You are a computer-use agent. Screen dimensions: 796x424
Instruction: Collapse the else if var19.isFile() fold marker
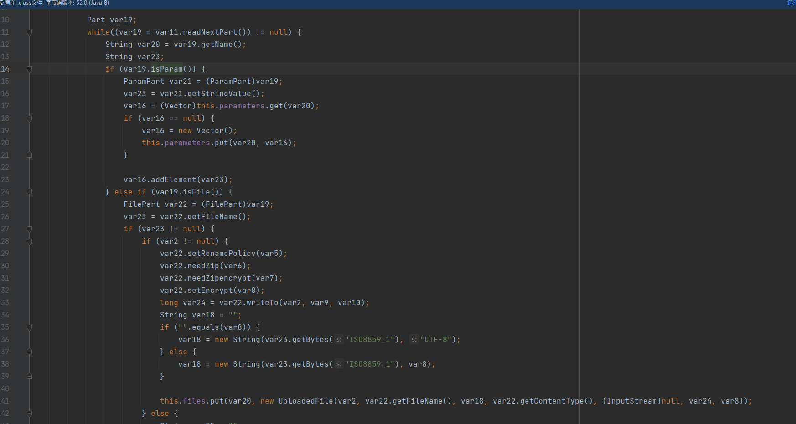point(29,192)
